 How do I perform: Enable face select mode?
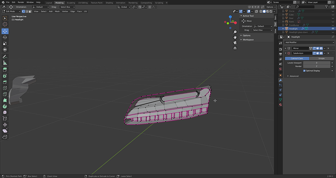30,11
